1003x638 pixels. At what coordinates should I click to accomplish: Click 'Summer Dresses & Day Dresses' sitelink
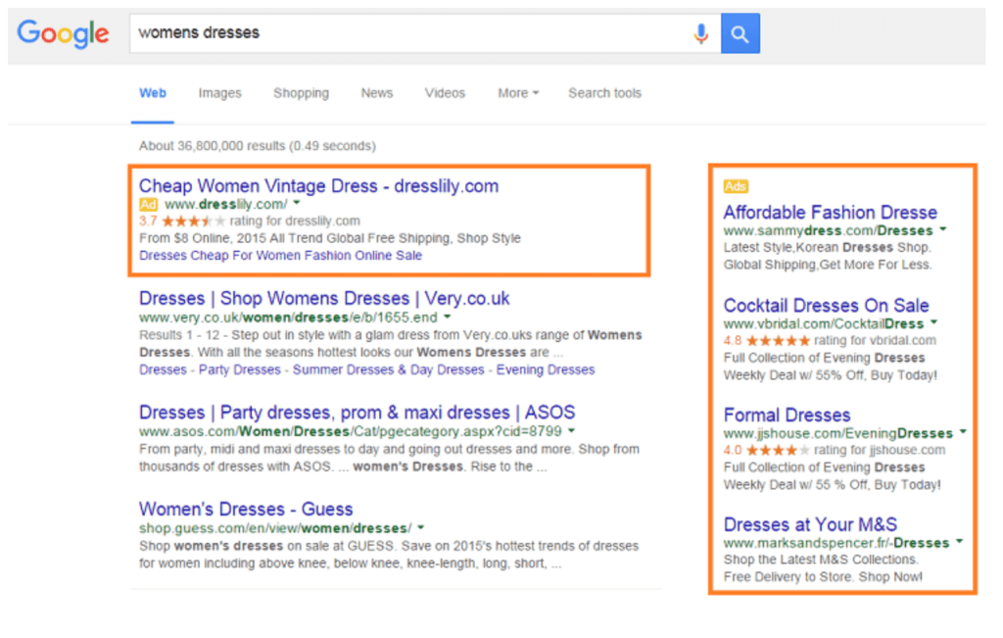(388, 369)
